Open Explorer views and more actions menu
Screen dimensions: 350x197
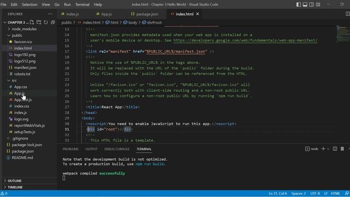pyautogui.click(x=50, y=14)
